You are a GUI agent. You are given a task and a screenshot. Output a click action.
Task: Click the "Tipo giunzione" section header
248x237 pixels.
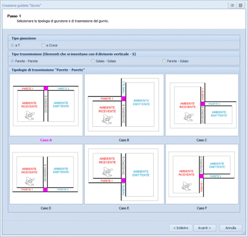pyautogui.click(x=24, y=38)
